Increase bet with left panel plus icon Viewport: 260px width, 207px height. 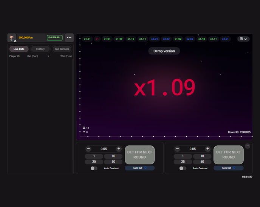click(119, 149)
